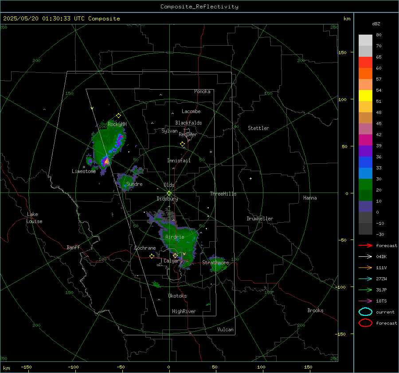399x373 pixels.
Task: Click the magenta echo band east of RockyMH
Action: 119,141
